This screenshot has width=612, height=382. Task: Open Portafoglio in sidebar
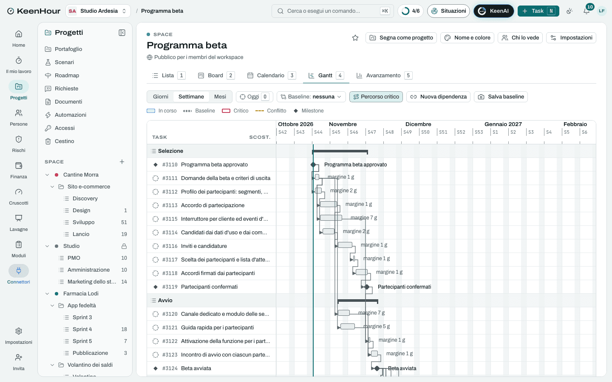click(85, 49)
